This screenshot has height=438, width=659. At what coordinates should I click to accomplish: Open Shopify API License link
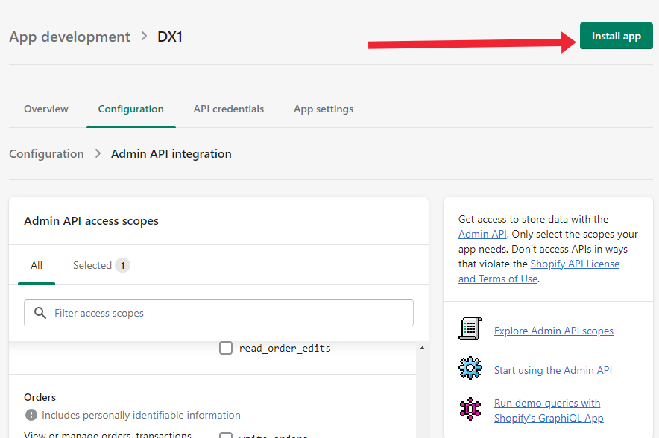pos(575,264)
